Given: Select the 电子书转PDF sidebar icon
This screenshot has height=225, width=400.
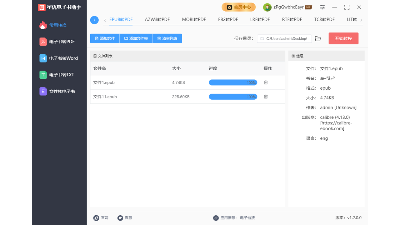Looking at the screenshot, I should pyautogui.click(x=43, y=42).
